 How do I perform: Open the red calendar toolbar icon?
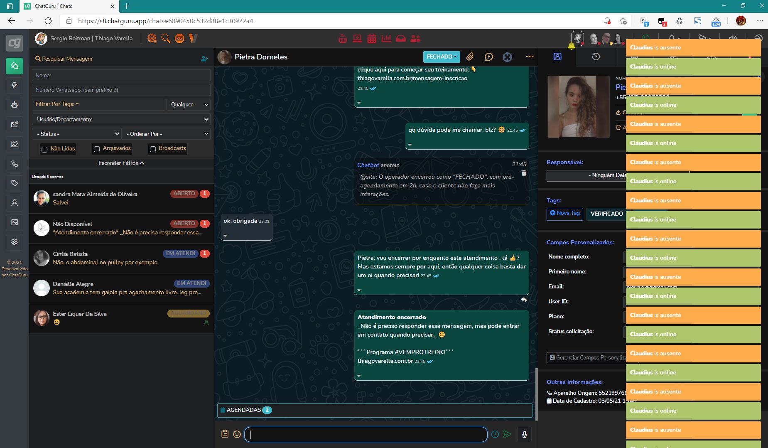tap(372, 39)
